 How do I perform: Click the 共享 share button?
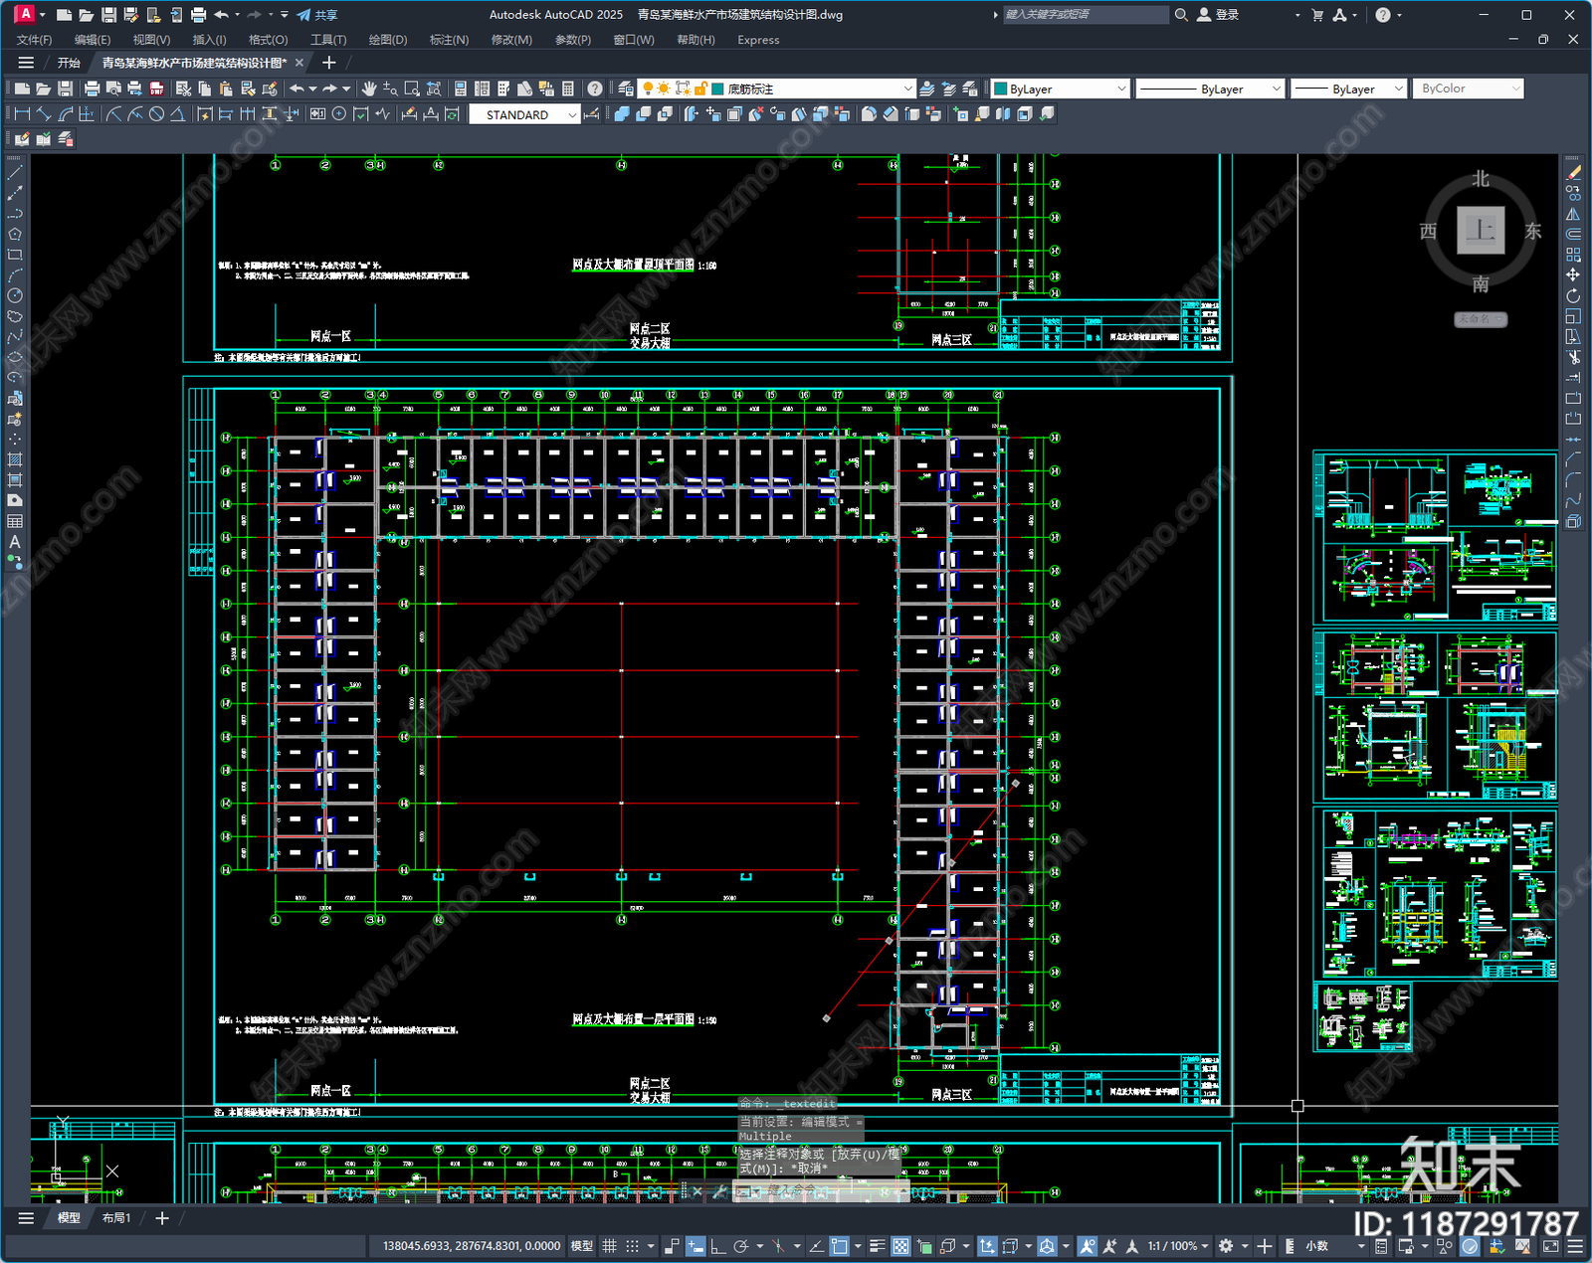click(317, 15)
